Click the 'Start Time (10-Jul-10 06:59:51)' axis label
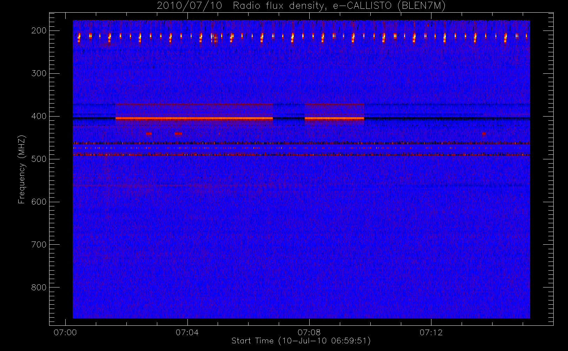This screenshot has height=351, width=568. click(301, 341)
